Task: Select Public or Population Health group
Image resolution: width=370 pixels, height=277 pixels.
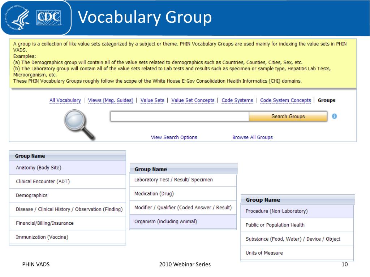Action: pos(297,225)
